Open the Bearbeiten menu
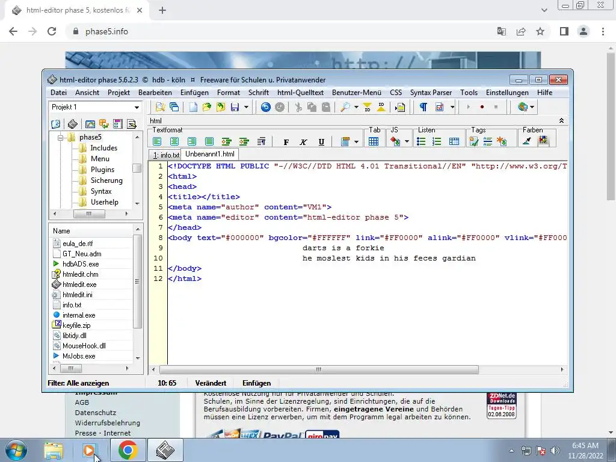This screenshot has width=616, height=462. 155,92
